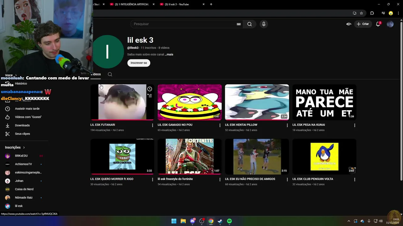Open Discord from taskbar
The width and height of the screenshot is (403, 226).
click(x=192, y=221)
